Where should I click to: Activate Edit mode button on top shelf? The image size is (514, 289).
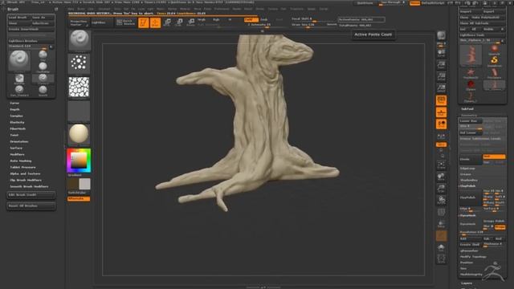[x=143, y=22]
